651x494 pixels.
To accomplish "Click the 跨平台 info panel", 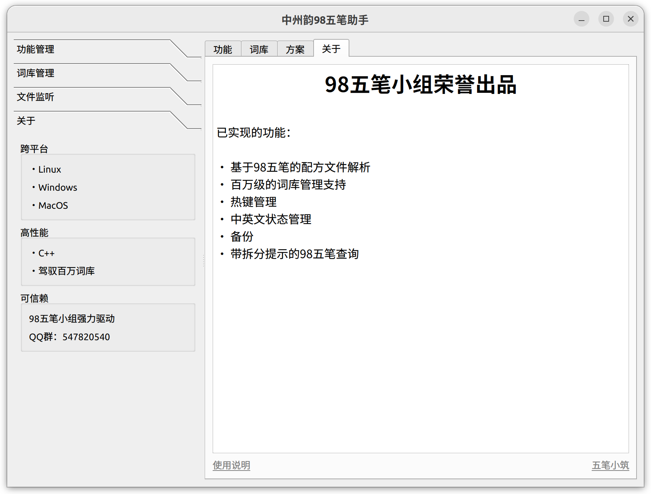I will [x=108, y=187].
